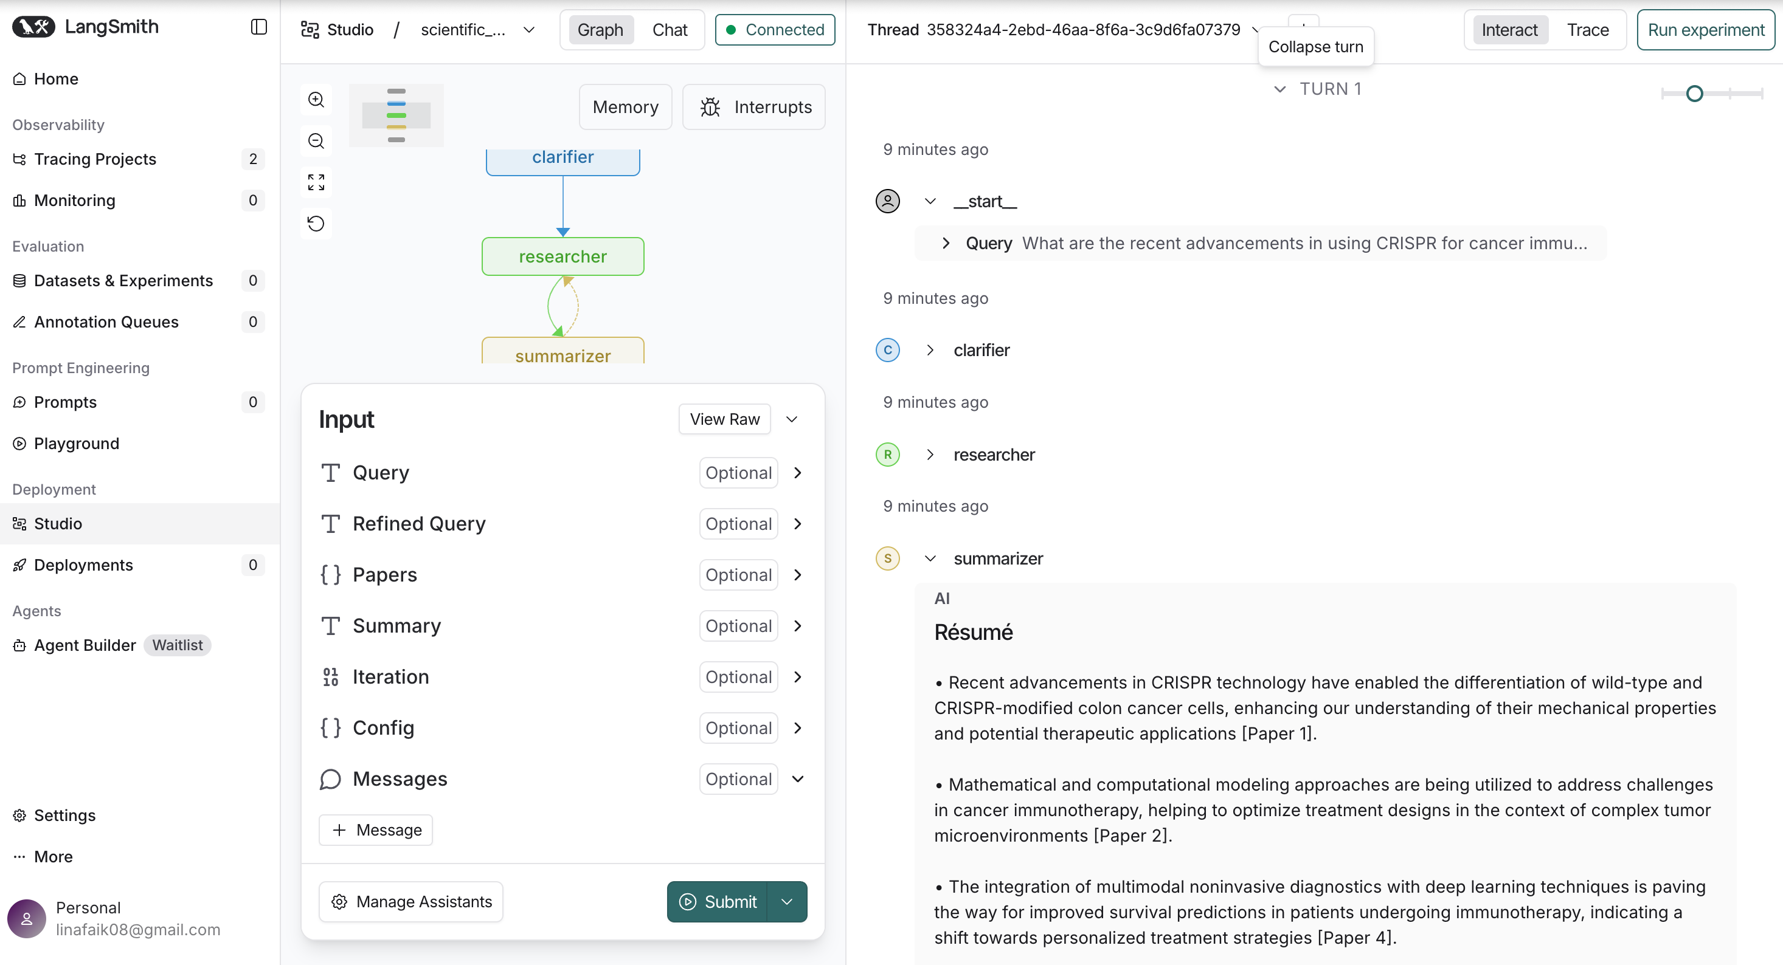1783x965 pixels.
Task: Adjust the detail level slider handle
Action: [x=1694, y=94]
